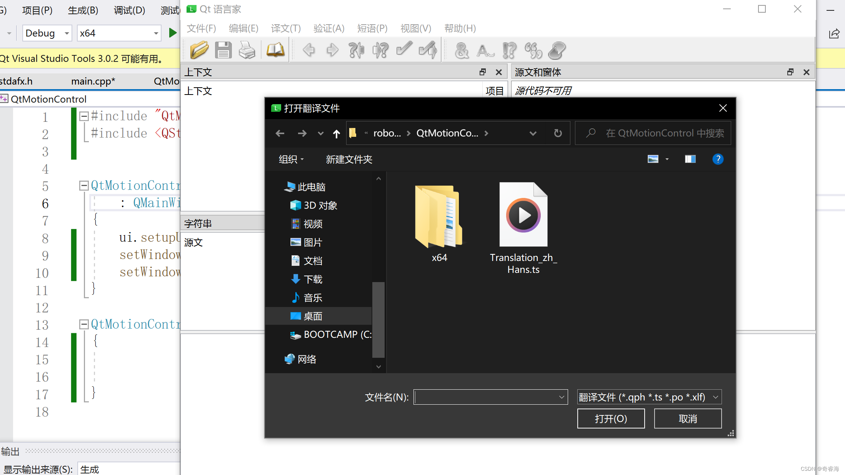Expand the address bar path history dropdown
This screenshot has width=845, height=475.
[x=533, y=133]
